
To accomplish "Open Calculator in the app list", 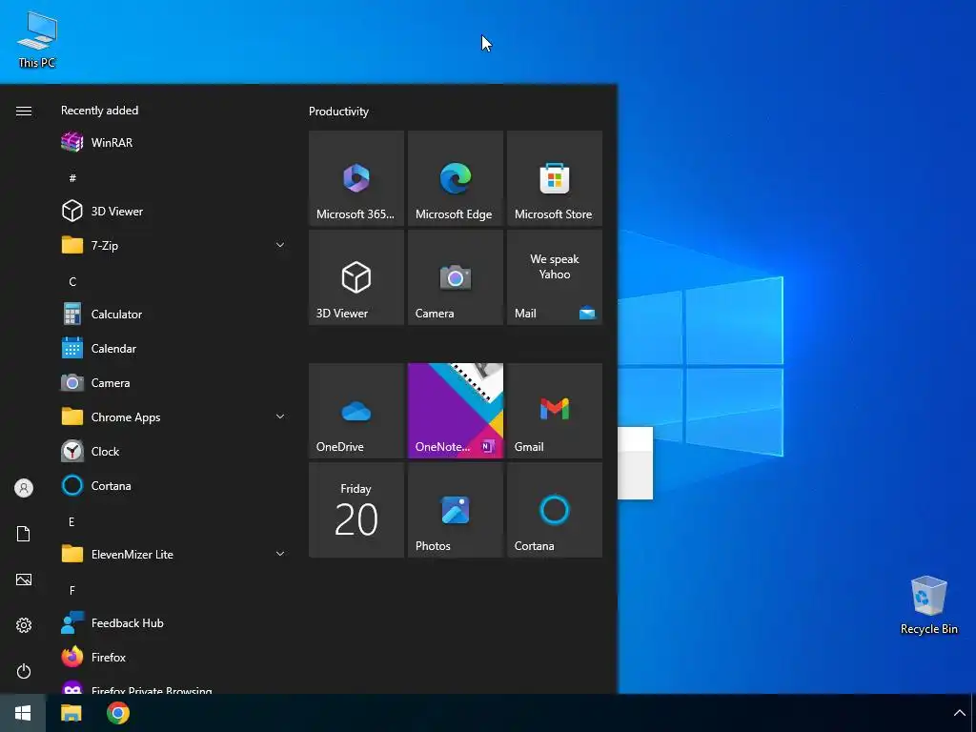I will (173, 315).
